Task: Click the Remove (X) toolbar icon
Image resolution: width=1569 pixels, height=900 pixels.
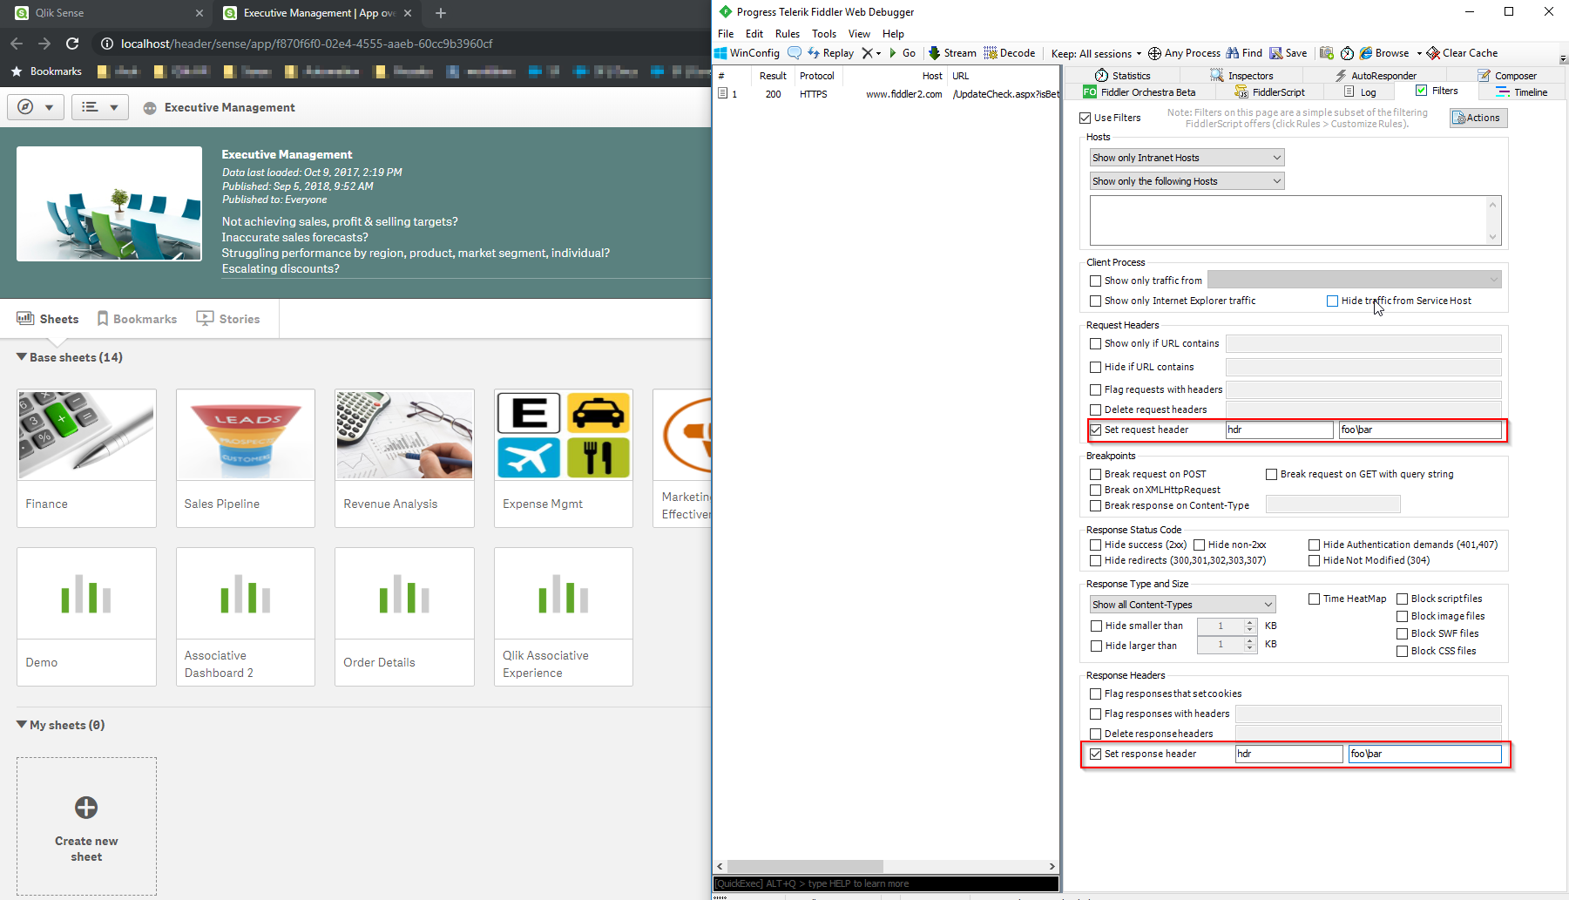Action: click(x=867, y=53)
